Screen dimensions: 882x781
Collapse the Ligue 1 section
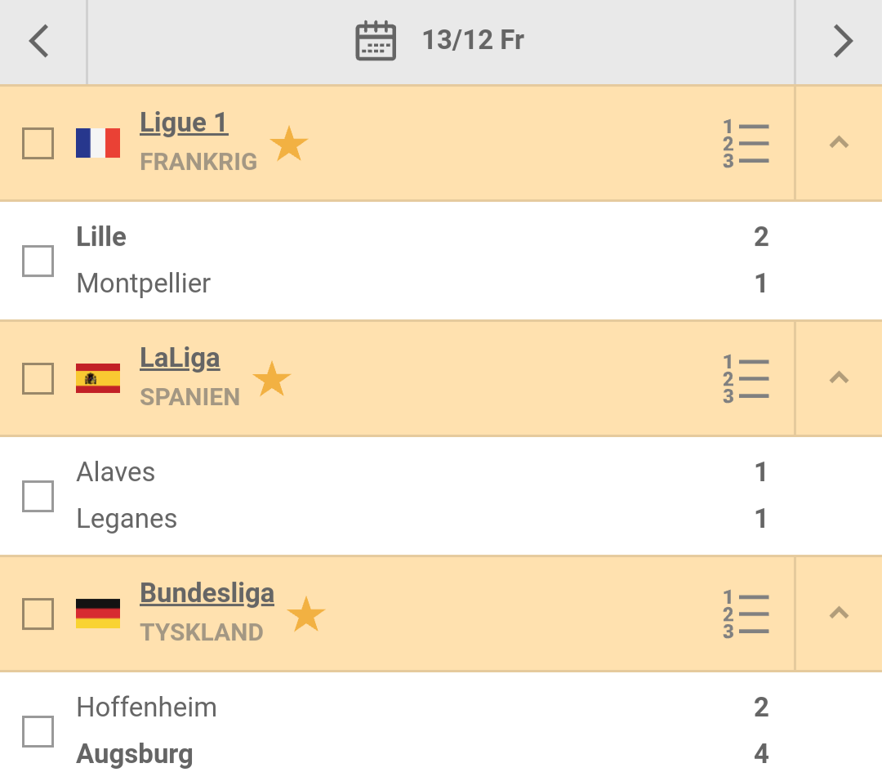coord(839,143)
